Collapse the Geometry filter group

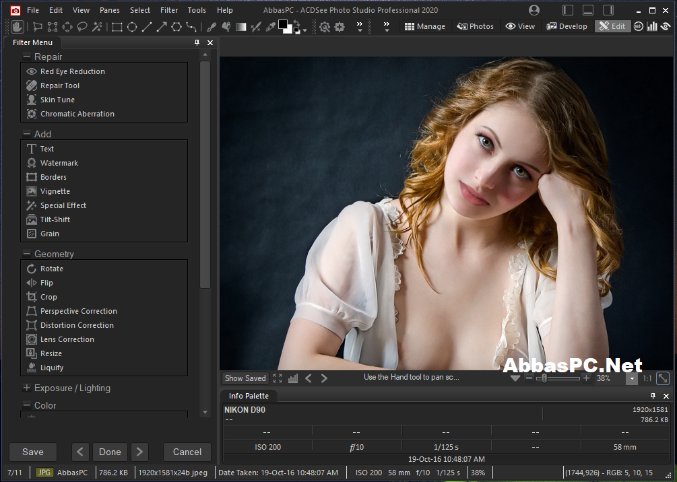[27, 254]
